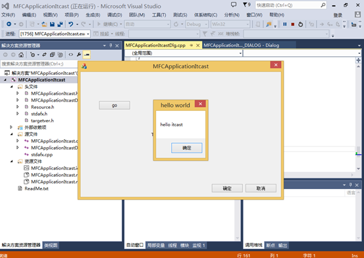Pause debugging with the Break All icon
This screenshot has height=258, width=364.
[285, 24]
